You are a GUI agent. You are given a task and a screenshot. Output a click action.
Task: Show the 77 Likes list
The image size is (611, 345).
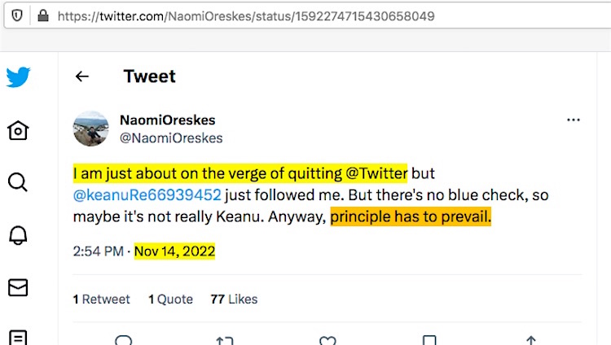pos(234,299)
